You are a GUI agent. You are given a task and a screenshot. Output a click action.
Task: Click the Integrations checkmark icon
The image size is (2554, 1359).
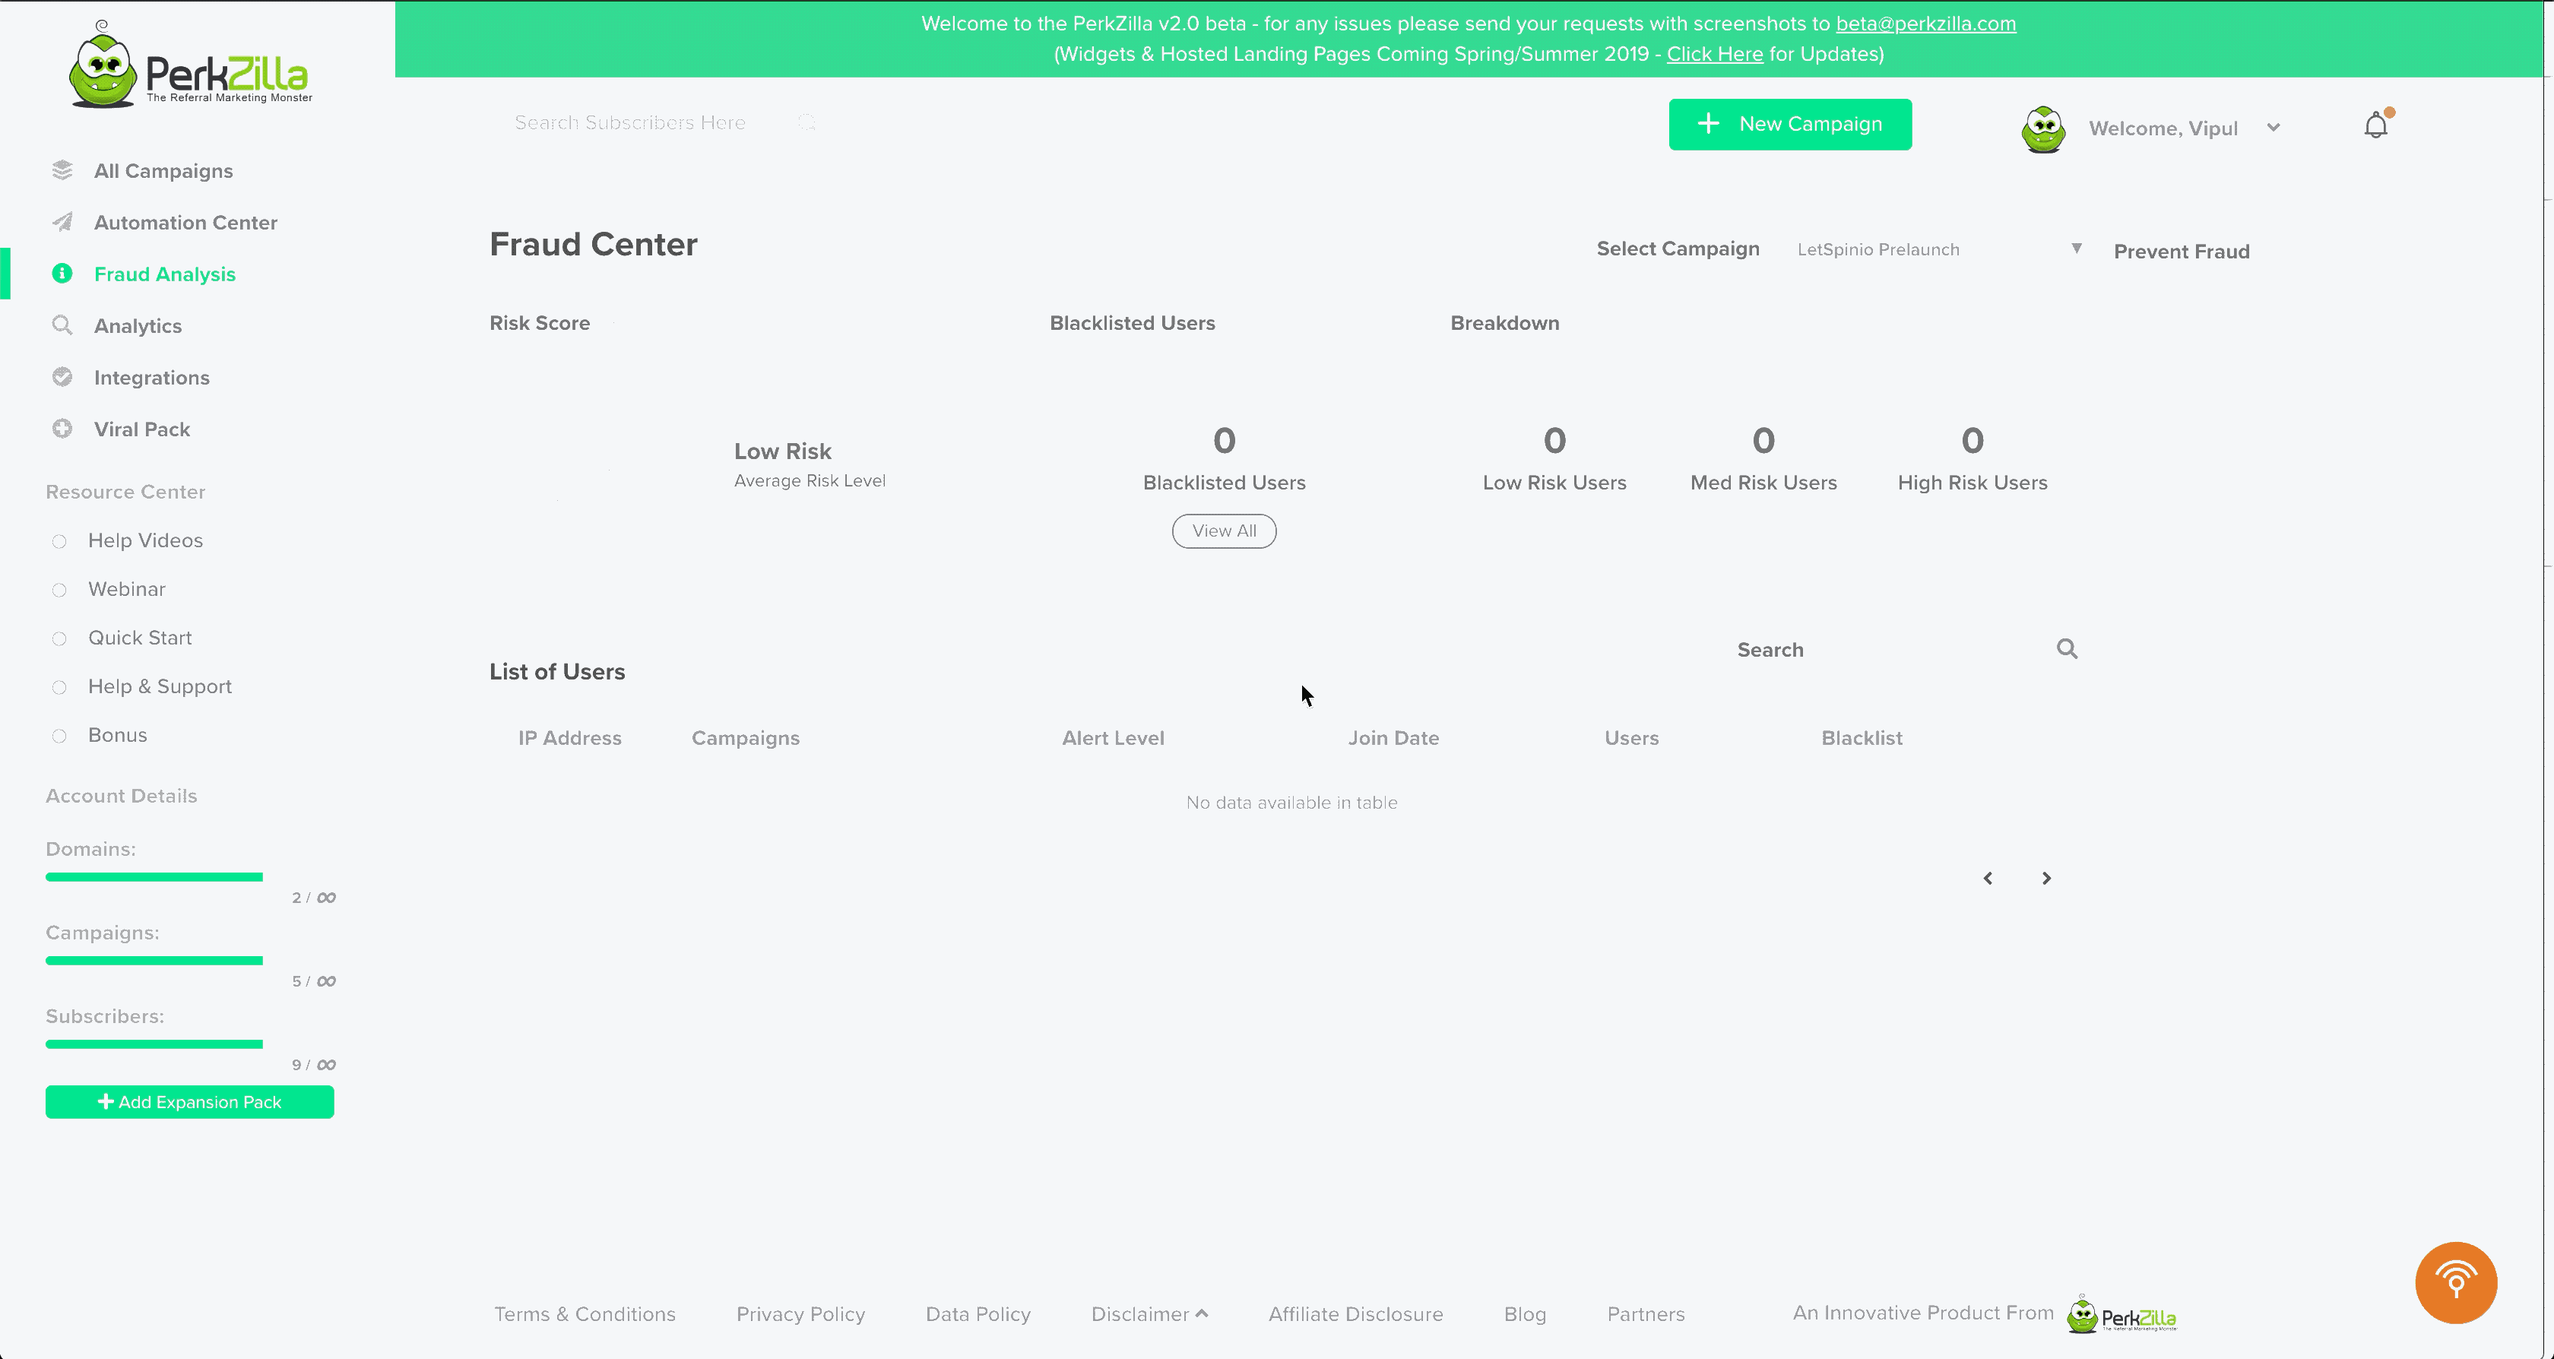(62, 377)
